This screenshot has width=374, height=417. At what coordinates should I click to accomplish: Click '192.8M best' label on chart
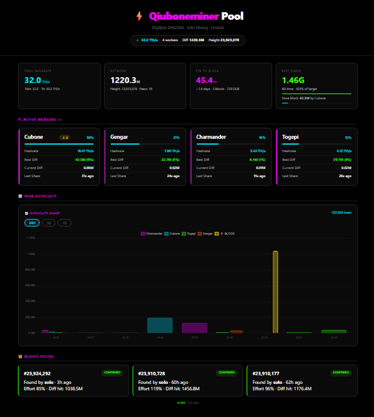point(341,213)
